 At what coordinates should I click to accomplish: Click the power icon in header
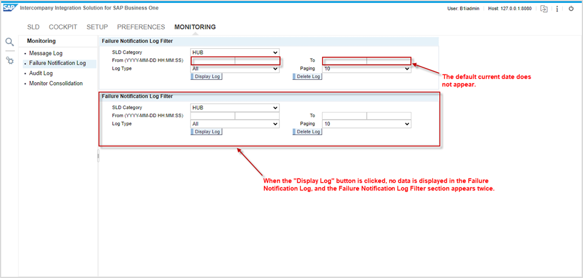click(571, 8)
